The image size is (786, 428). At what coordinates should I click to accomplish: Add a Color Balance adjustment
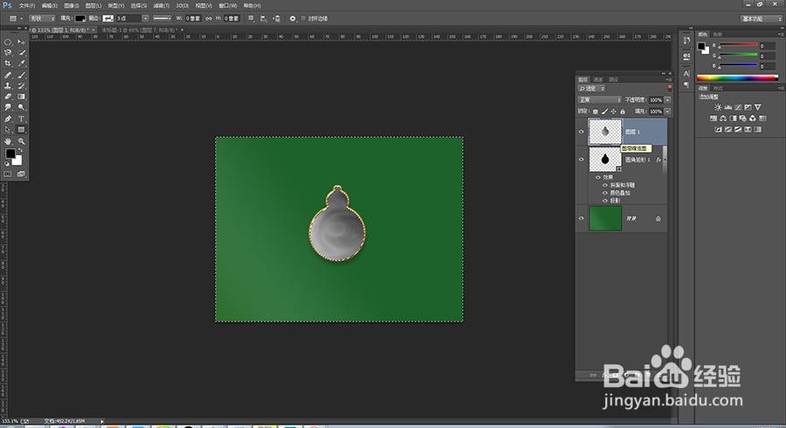723,119
